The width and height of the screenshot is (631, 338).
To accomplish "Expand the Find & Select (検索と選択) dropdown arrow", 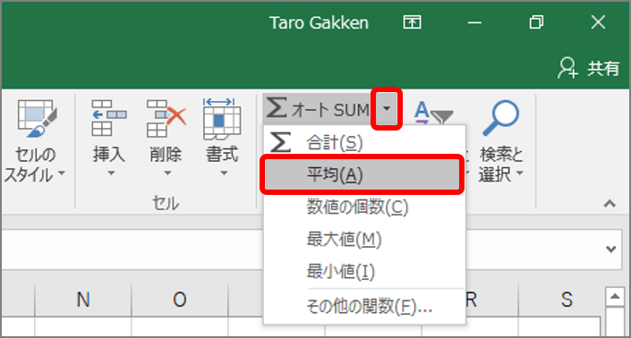I will (520, 173).
